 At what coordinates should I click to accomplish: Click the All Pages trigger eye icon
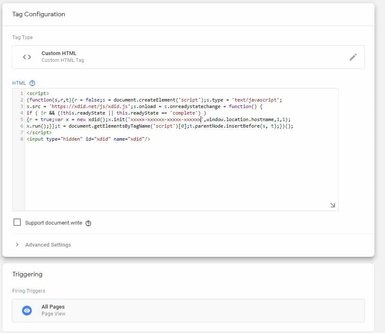pyautogui.click(x=27, y=311)
